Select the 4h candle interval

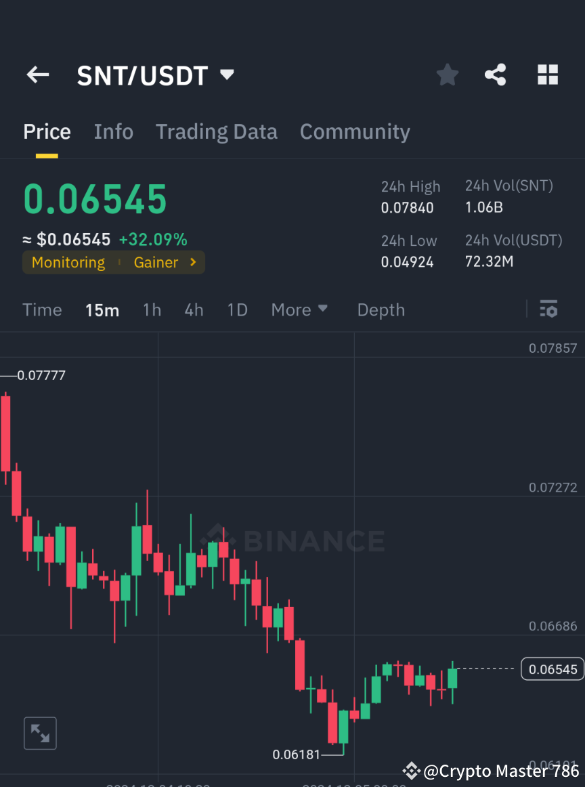pyautogui.click(x=194, y=310)
